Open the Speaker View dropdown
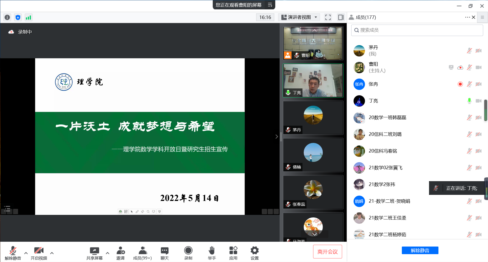Viewport: 488px width, 262px height. tap(299, 17)
